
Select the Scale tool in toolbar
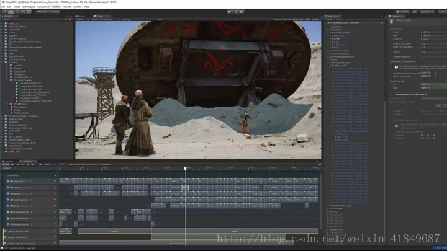pos(23,12)
